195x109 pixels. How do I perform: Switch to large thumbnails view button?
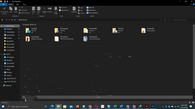click(193, 103)
